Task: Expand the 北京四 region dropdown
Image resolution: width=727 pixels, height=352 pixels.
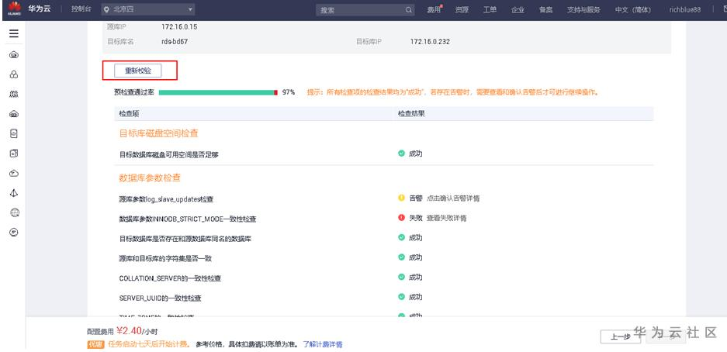Action: [x=148, y=10]
